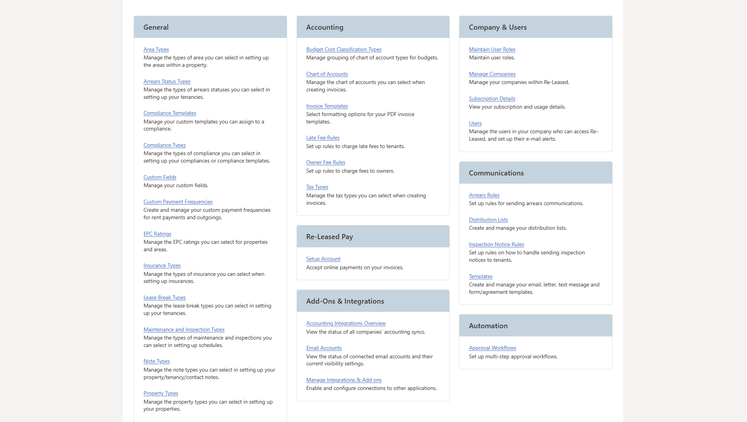Open Budget Cost Classification Types
The image size is (747, 422).
click(344, 49)
